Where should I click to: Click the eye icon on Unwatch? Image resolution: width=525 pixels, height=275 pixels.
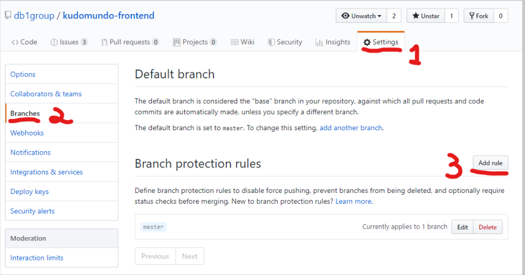pyautogui.click(x=345, y=16)
